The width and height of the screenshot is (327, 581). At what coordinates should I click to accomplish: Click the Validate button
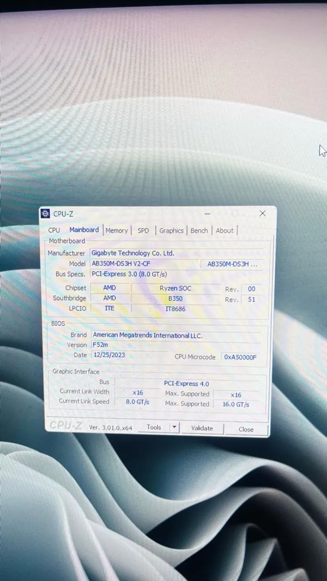coord(202,428)
